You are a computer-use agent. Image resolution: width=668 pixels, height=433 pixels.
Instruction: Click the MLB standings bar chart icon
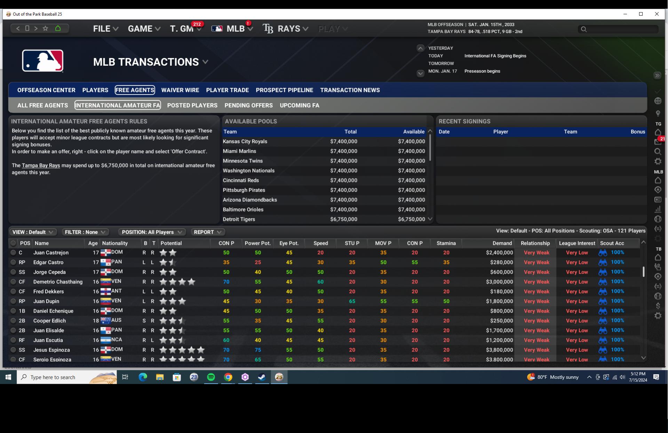point(658,209)
